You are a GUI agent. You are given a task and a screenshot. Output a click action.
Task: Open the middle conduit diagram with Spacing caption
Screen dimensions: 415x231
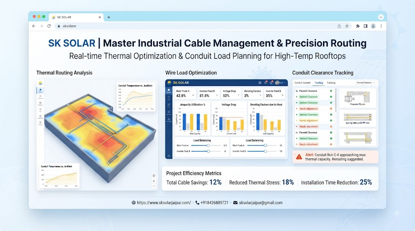coord(357,118)
